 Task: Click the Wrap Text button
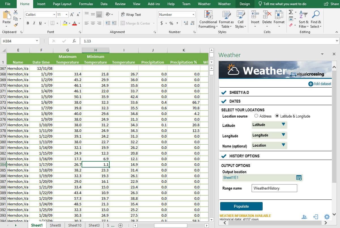pos(131,15)
